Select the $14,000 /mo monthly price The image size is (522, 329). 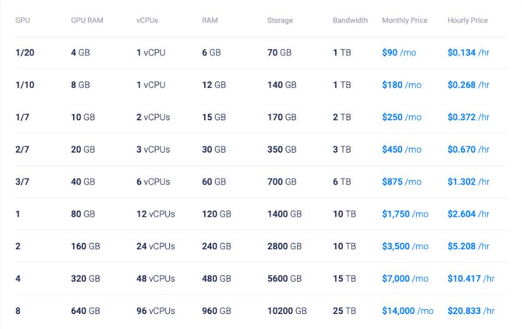click(407, 312)
